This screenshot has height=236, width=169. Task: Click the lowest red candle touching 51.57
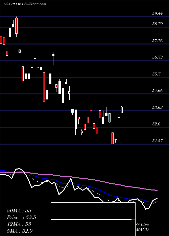(x=113, y=138)
